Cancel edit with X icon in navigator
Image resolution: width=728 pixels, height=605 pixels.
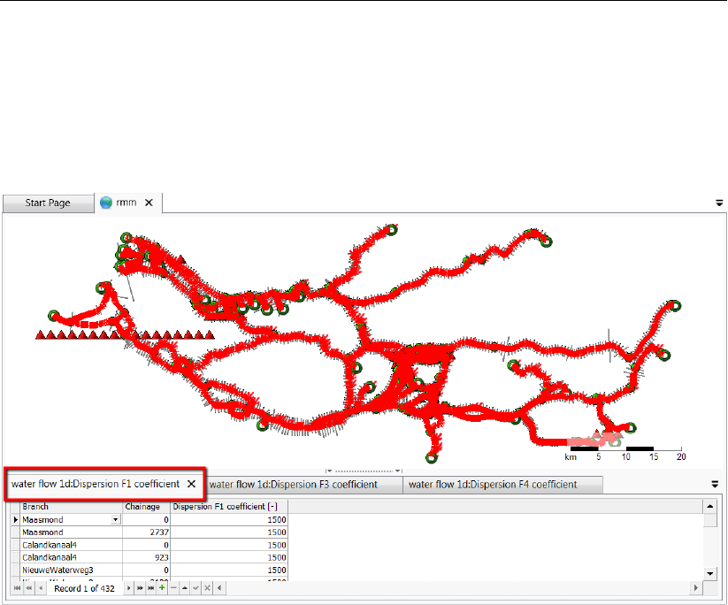click(207, 588)
